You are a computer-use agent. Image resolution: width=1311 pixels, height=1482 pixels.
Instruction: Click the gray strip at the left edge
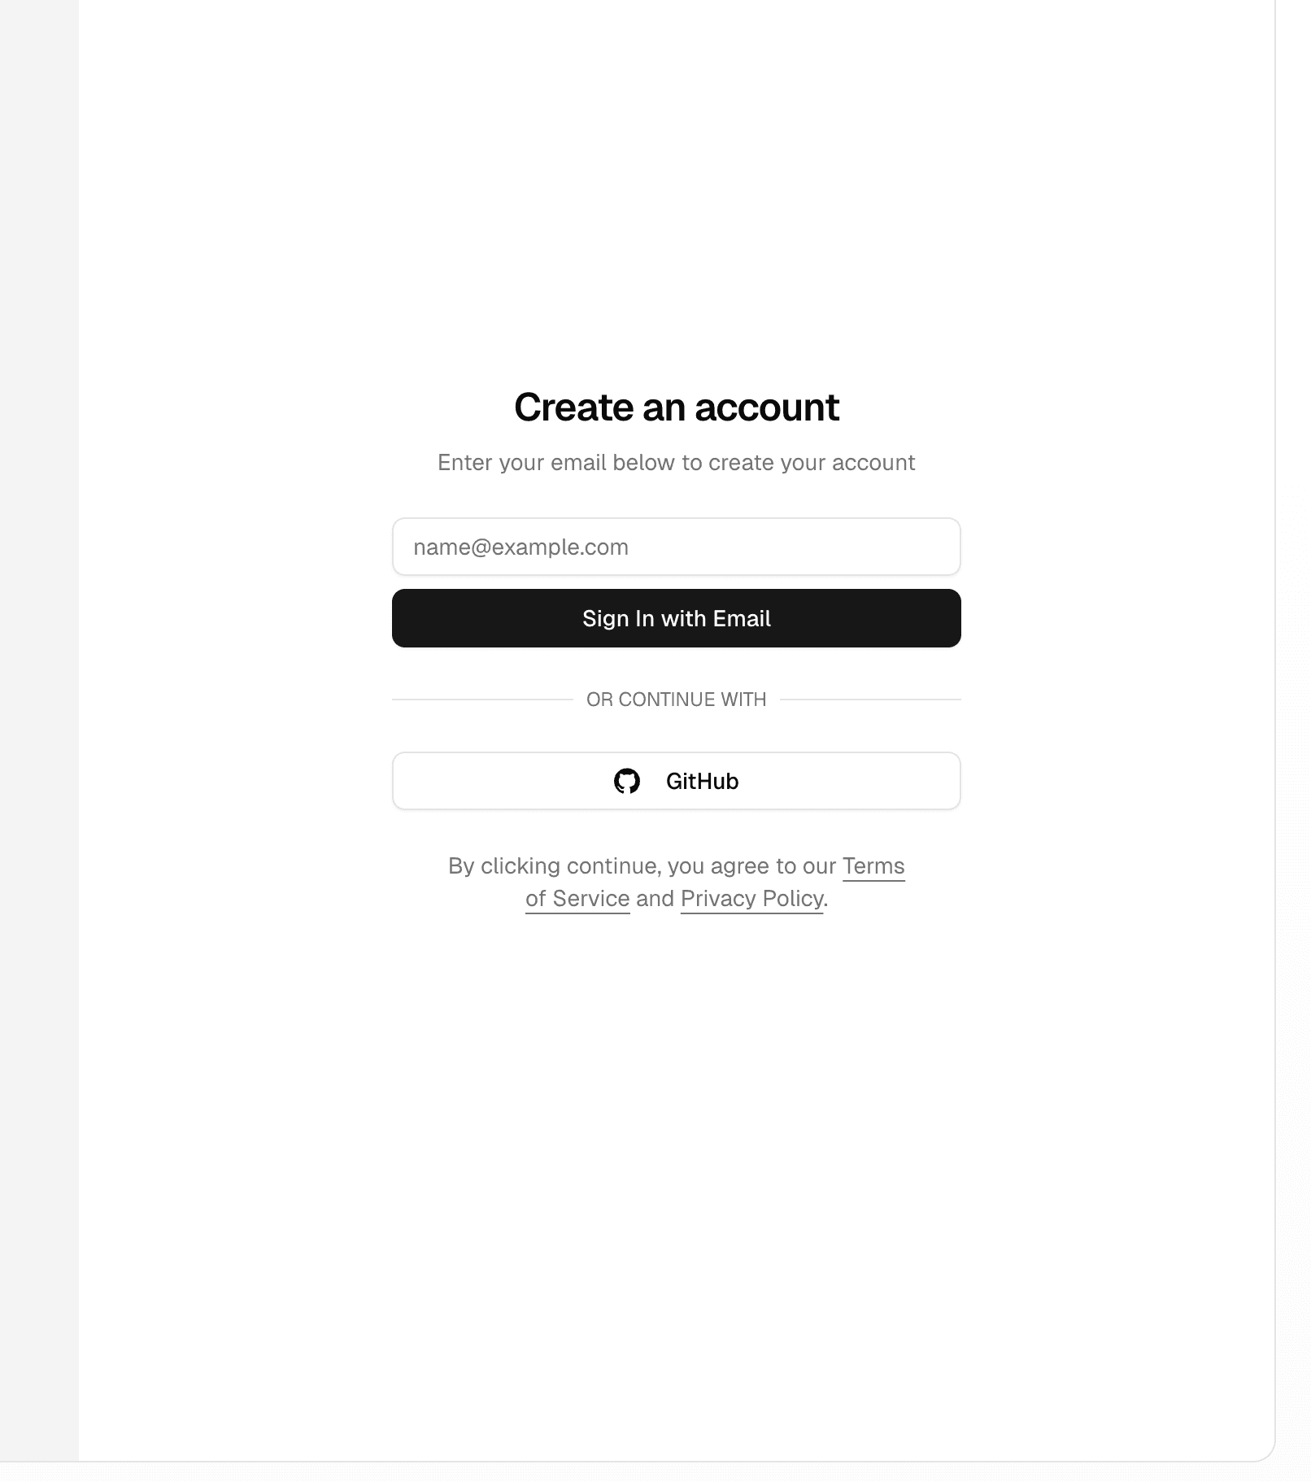click(39, 732)
